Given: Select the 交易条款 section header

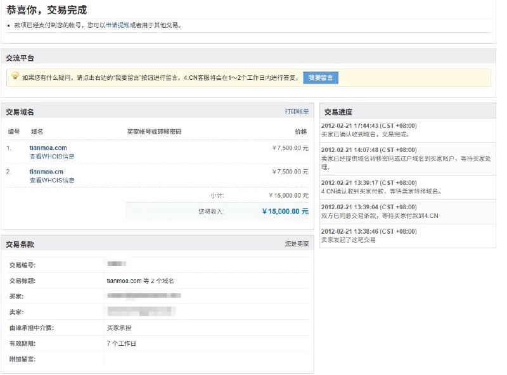Looking at the screenshot, I should (20, 245).
